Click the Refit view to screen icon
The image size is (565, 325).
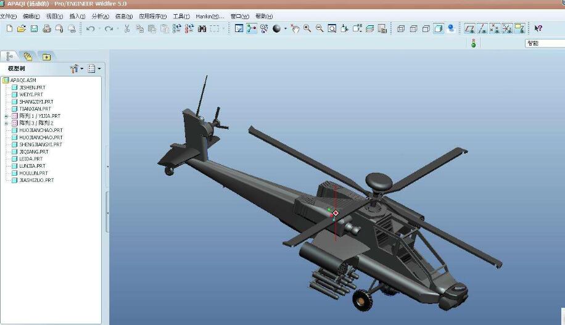coord(332,28)
